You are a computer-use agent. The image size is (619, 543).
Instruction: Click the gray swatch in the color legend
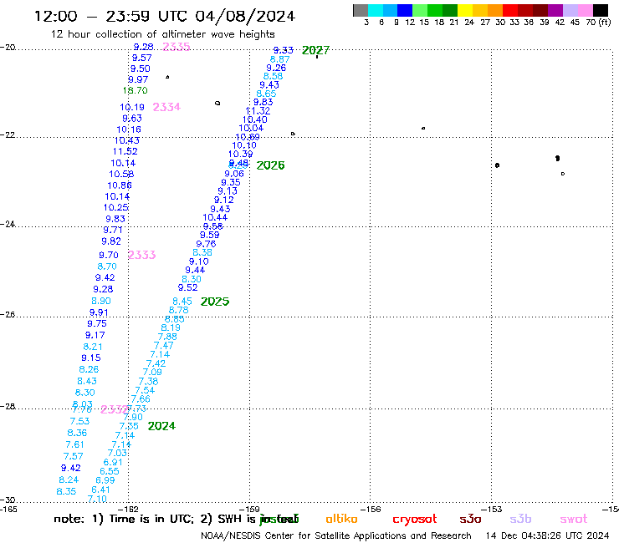tap(361, 10)
